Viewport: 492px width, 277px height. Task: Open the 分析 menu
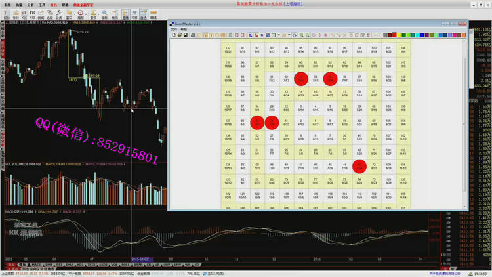pos(30,5)
